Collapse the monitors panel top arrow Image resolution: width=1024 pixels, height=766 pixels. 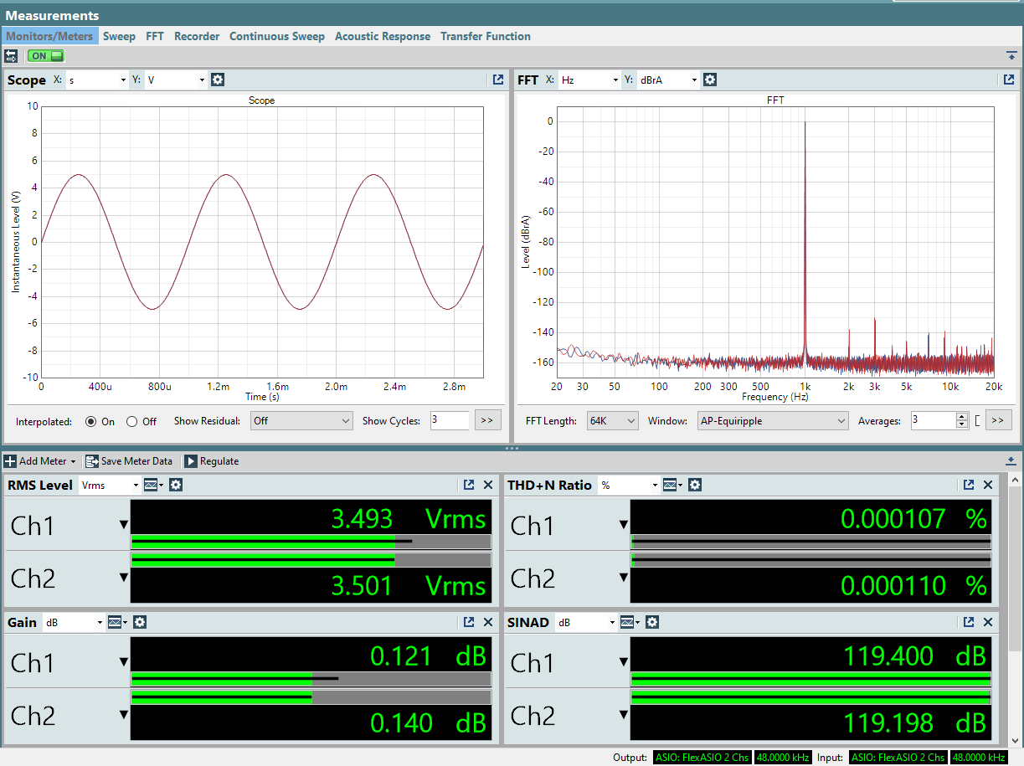1011,55
